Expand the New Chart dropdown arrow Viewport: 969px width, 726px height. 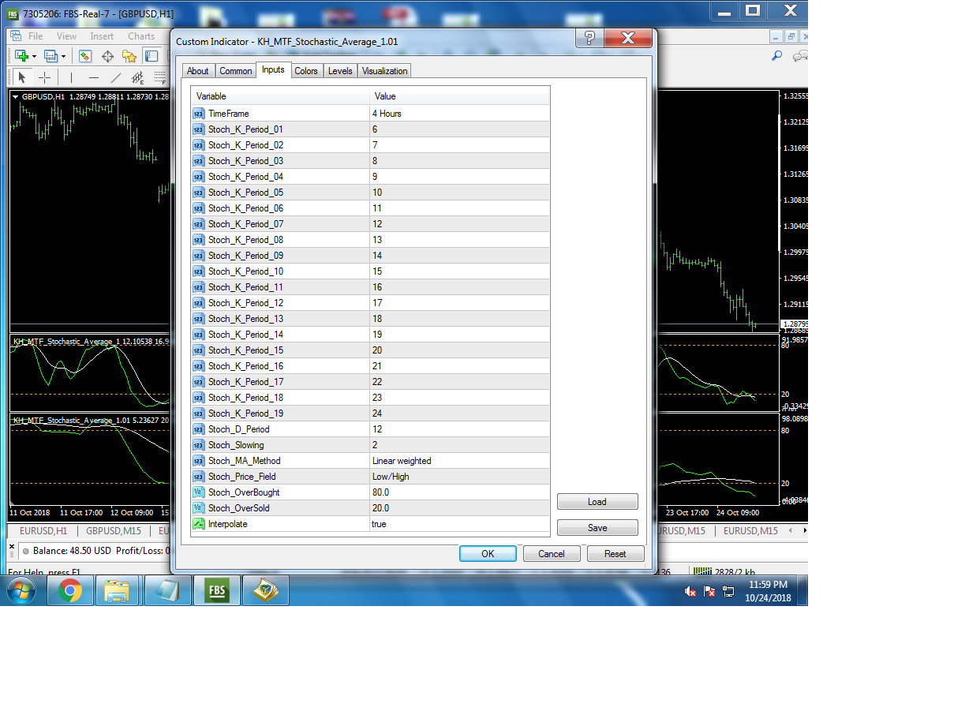coord(34,56)
